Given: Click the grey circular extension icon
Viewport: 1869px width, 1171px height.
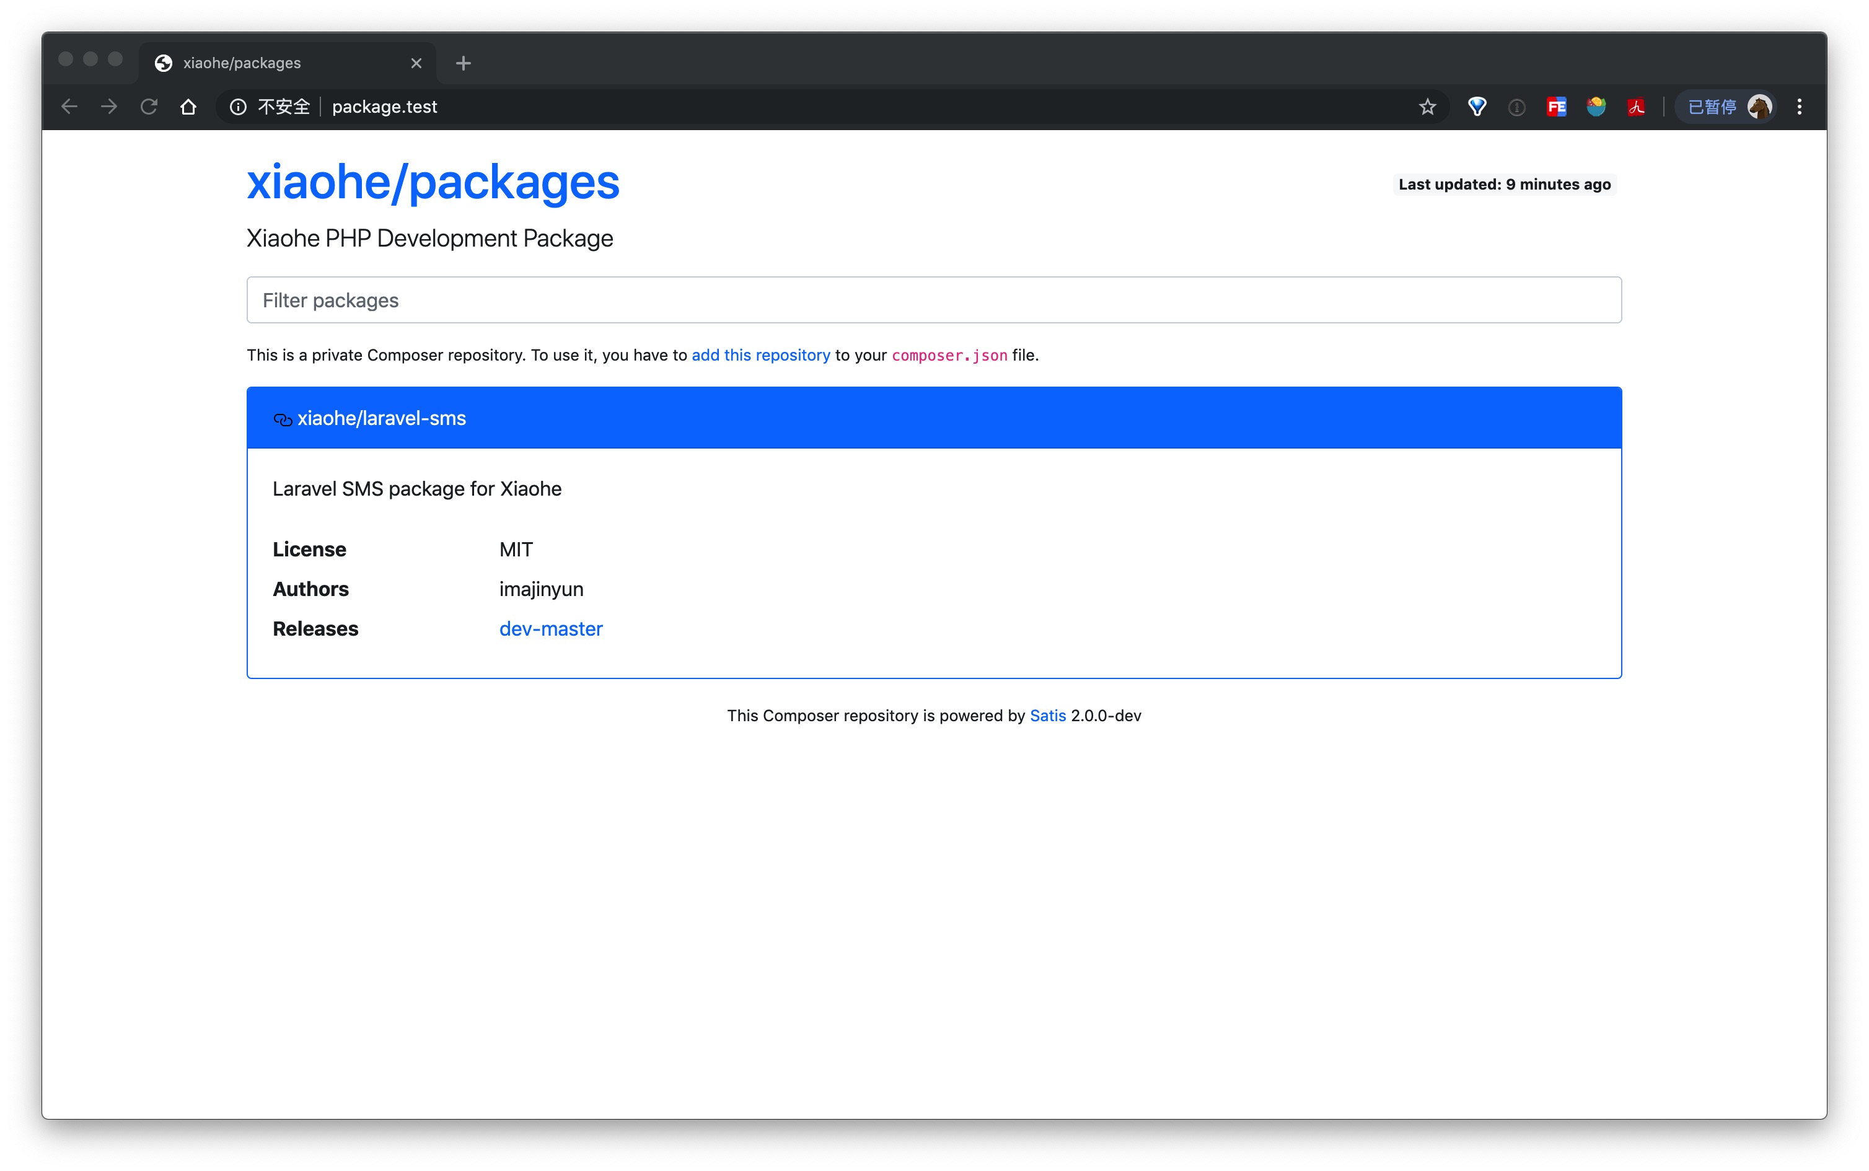Looking at the screenshot, I should pos(1516,108).
